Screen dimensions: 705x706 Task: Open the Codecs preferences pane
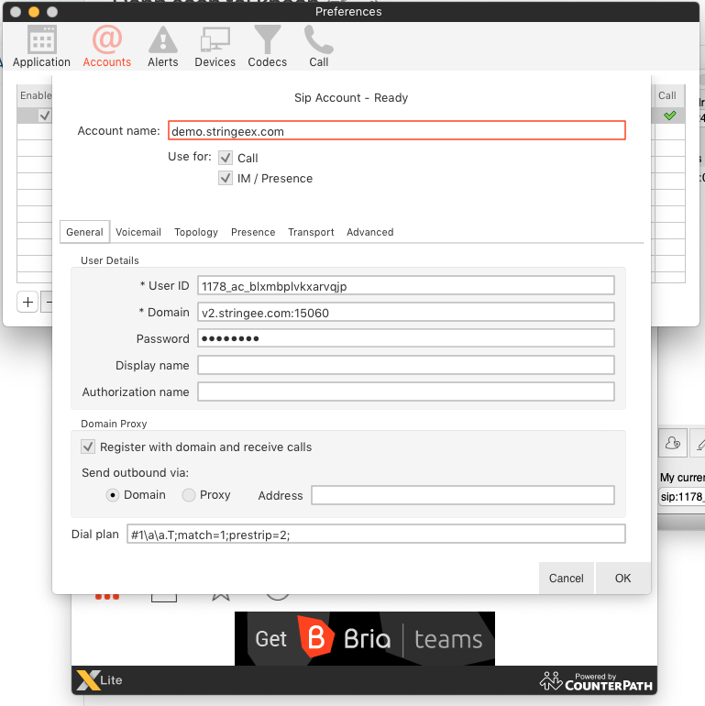(268, 47)
